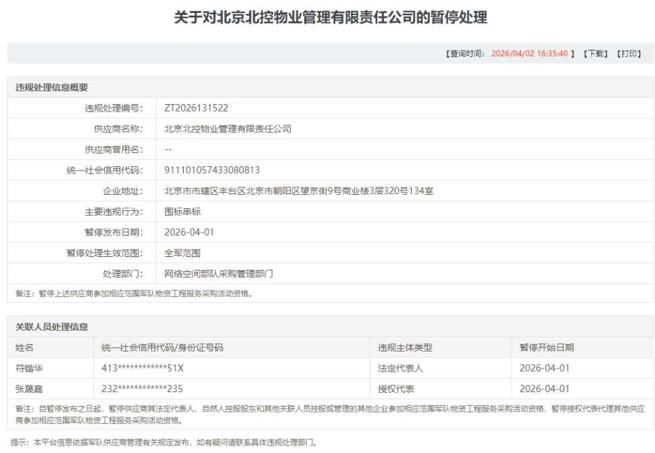Select the person name 符锴华
The height and width of the screenshot is (453, 655).
[29, 368]
